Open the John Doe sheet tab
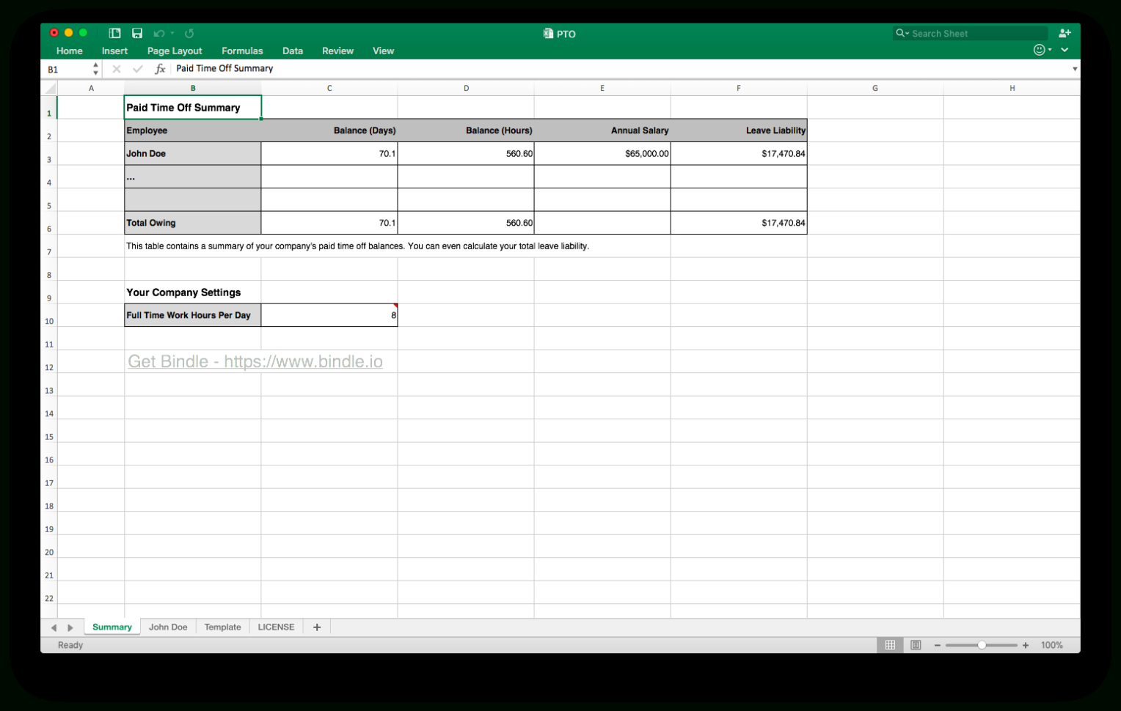Screen dimensions: 1121x711 pyautogui.click(x=168, y=627)
